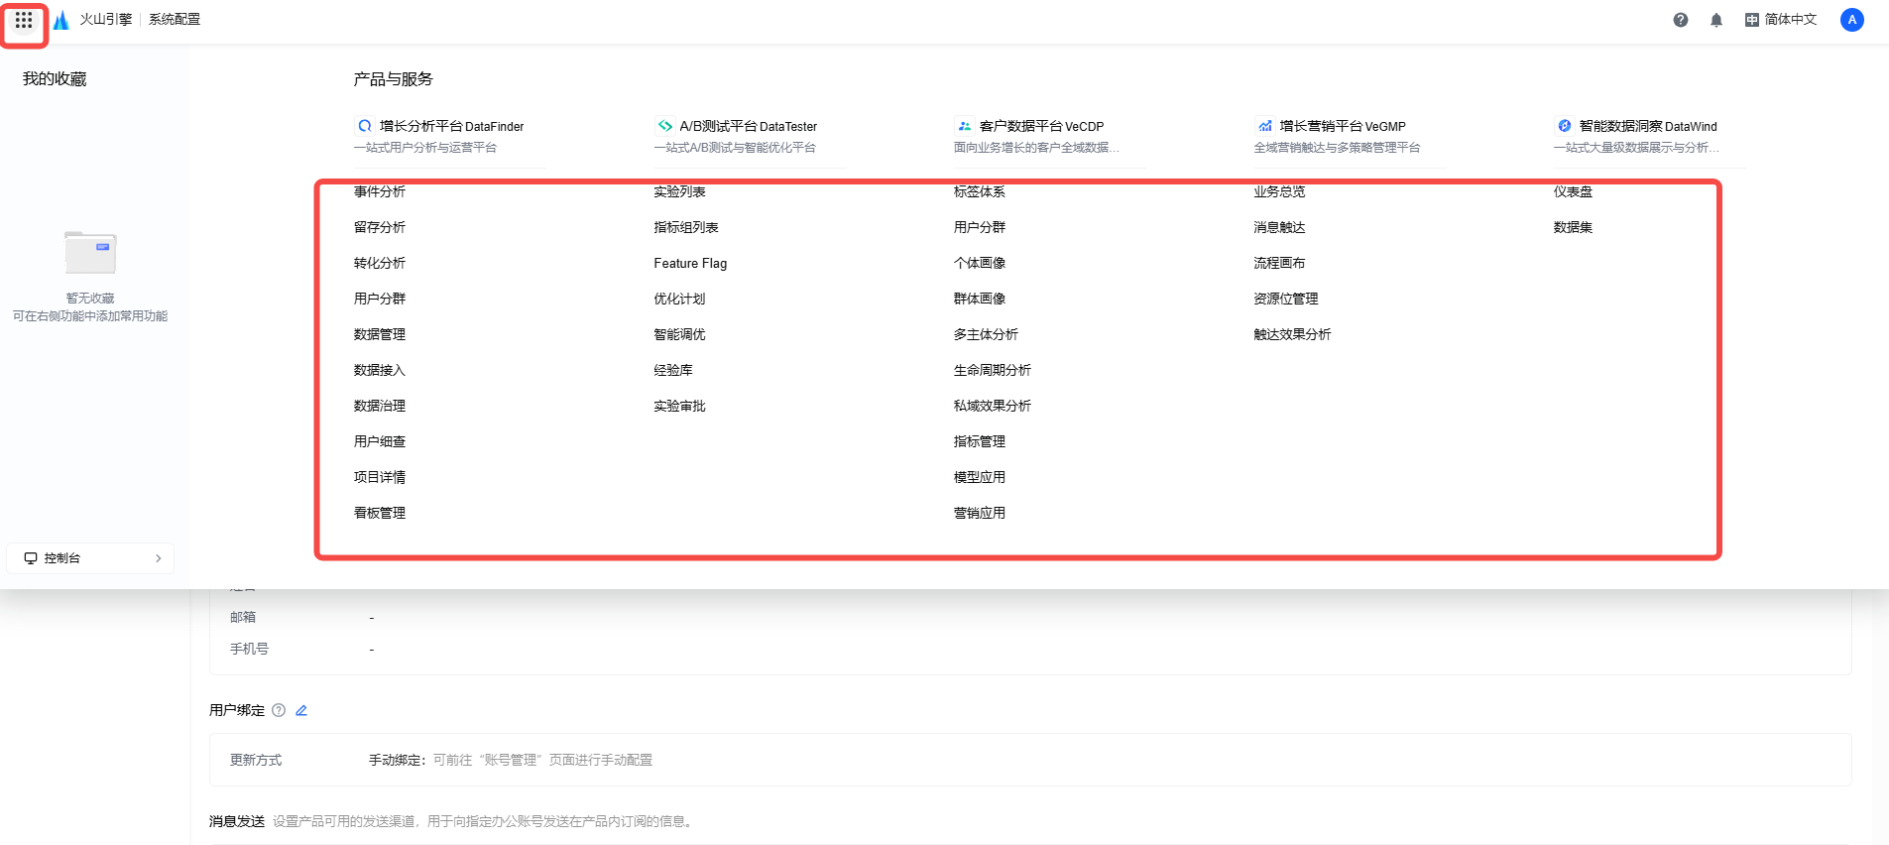Click the 消息发送 section heading

click(237, 821)
